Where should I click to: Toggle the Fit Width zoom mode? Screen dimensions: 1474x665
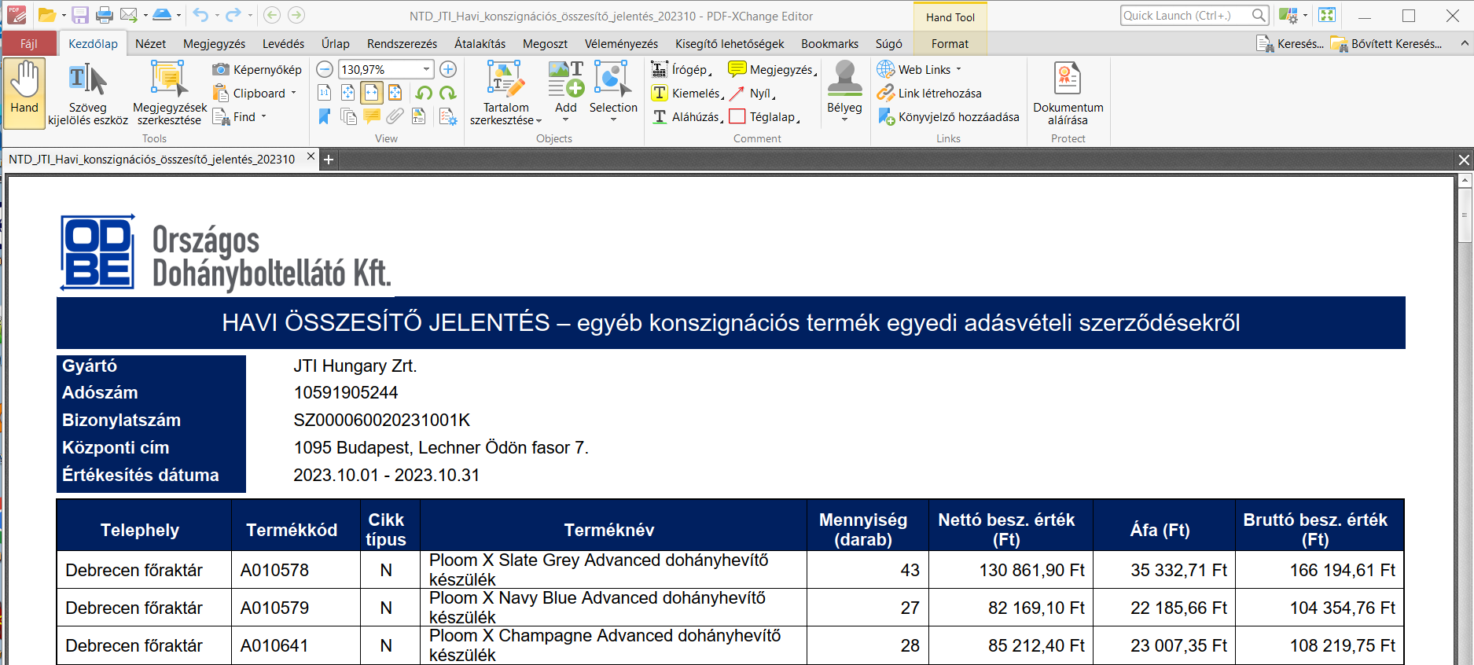click(372, 94)
